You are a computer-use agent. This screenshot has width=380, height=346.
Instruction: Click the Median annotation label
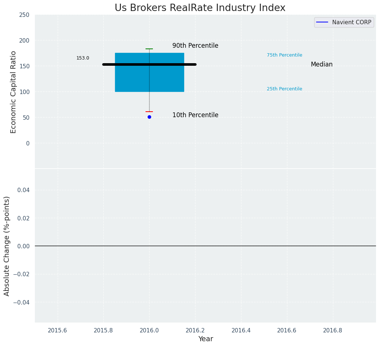point(322,64)
